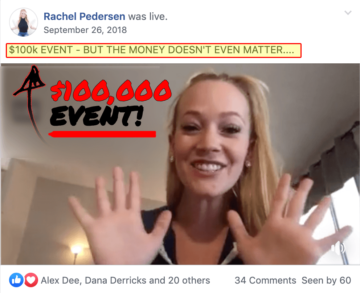Click Rachel Pedersen's profile picture
Screen dimensions: 360x293
24,22
